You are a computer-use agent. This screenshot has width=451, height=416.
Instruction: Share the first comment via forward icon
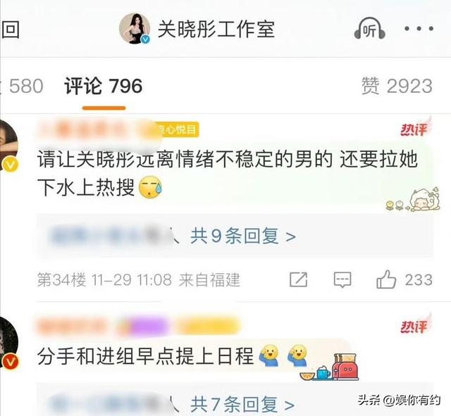point(298,279)
